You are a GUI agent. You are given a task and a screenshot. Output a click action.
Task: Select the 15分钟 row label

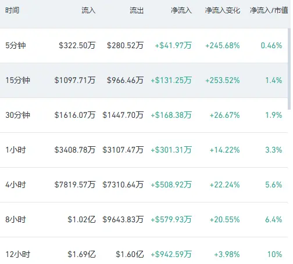point(17,80)
